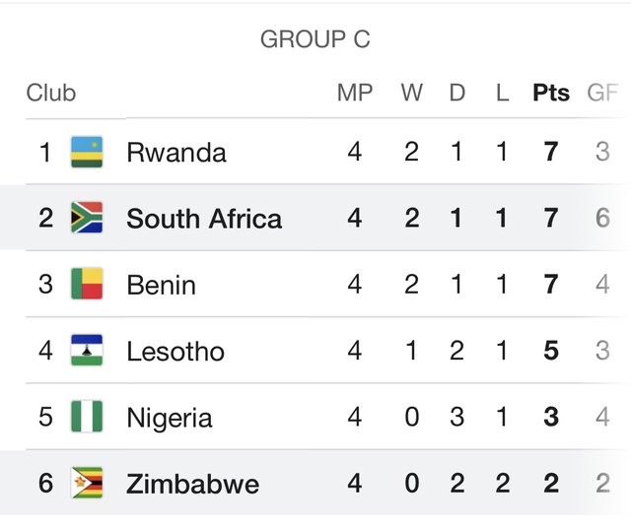The height and width of the screenshot is (529, 631).
Task: Click the Pts column header
Action: 551,93
